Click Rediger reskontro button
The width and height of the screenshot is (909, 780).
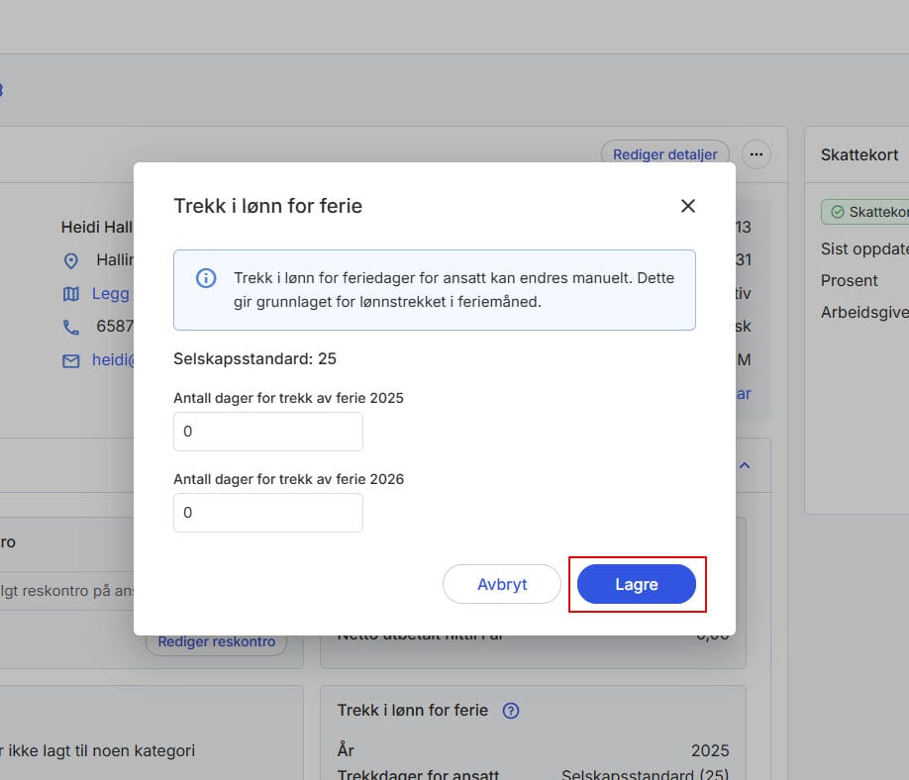(x=216, y=641)
